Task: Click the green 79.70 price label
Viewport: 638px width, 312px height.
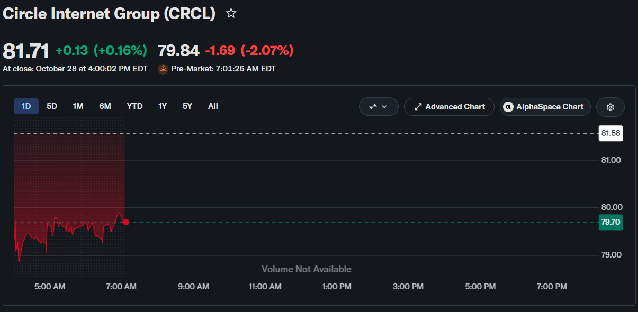Action: 610,222
